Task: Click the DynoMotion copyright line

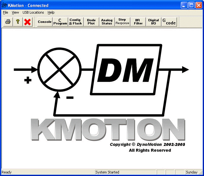Action: [148, 145]
